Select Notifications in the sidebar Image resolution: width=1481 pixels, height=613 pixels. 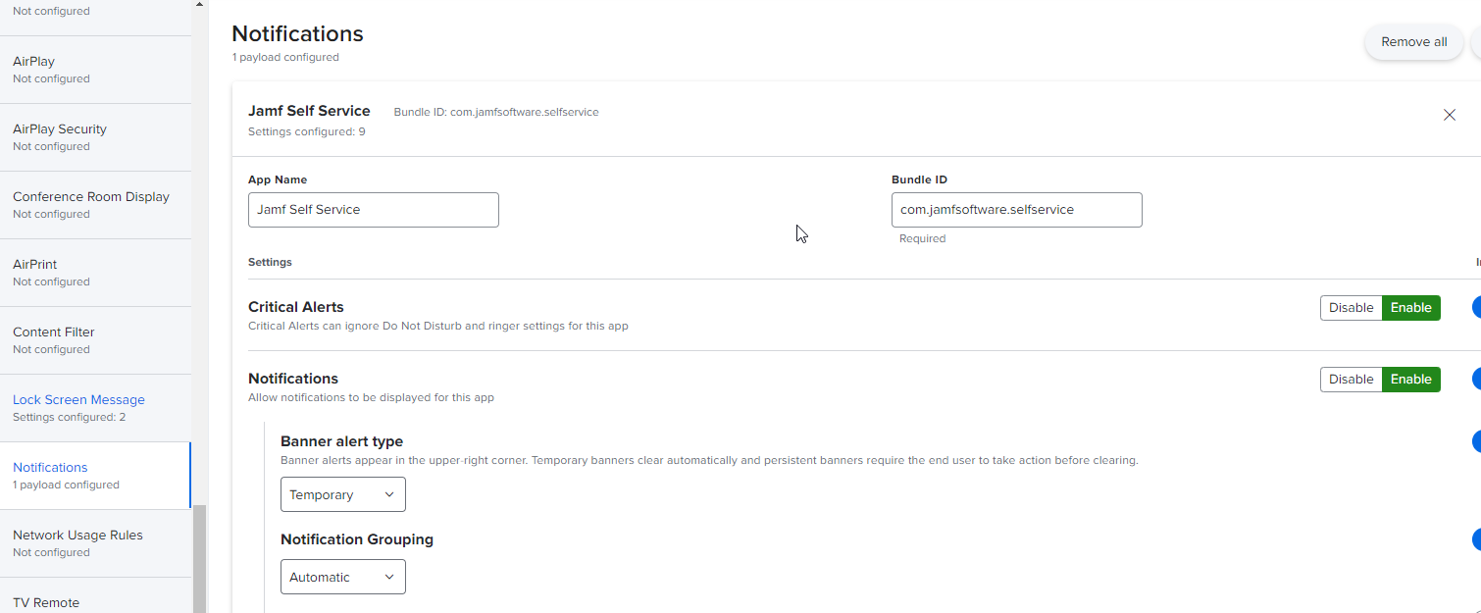point(95,476)
